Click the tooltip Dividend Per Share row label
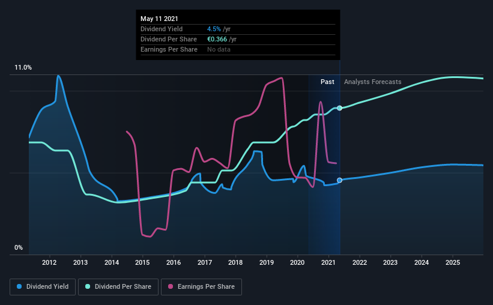 (169, 39)
